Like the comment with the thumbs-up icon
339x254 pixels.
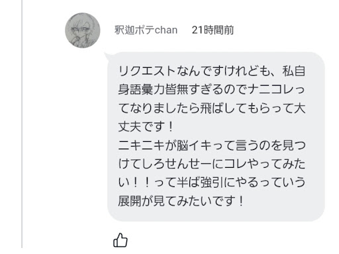(121, 240)
